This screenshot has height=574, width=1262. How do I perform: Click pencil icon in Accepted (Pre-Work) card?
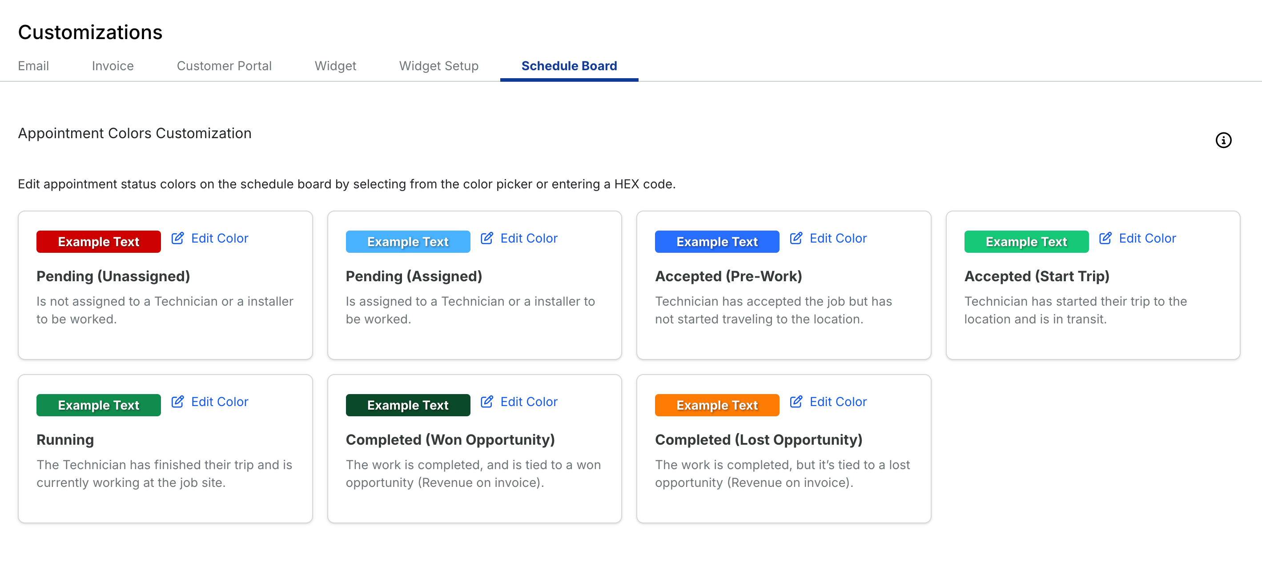tap(796, 238)
